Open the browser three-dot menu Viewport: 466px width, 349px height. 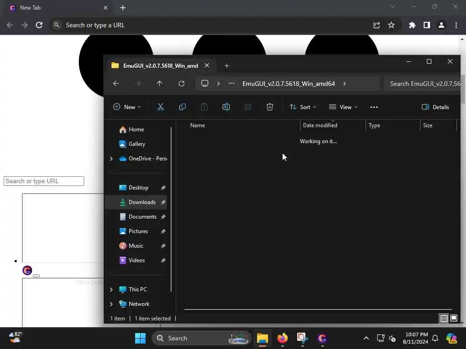tap(456, 25)
